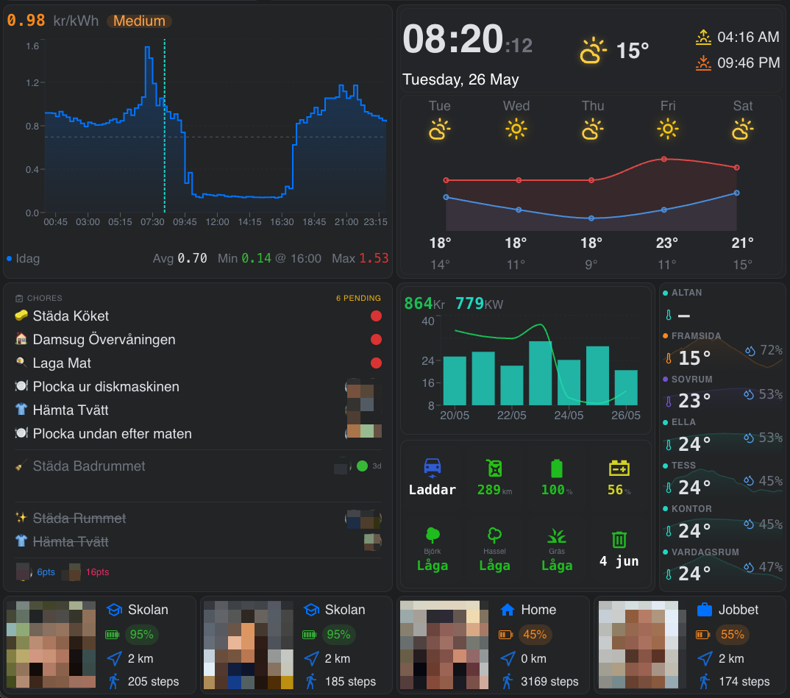Click the Gräs pollen grass icon
The width and height of the screenshot is (790, 698).
click(x=557, y=535)
